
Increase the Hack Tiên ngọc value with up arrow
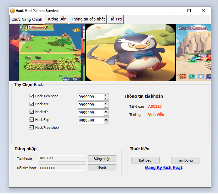[x=106, y=96]
